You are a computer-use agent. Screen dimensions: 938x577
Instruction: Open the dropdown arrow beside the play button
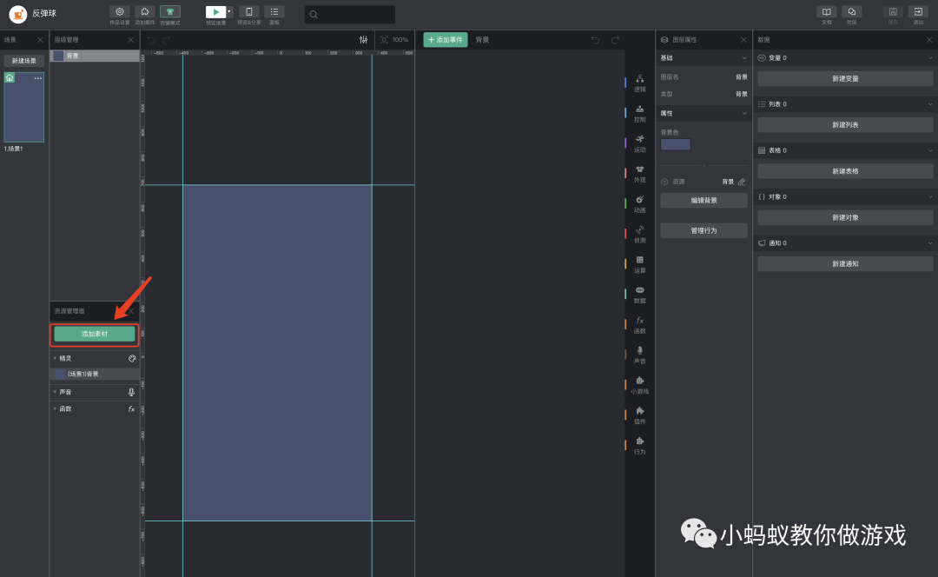coord(229,12)
